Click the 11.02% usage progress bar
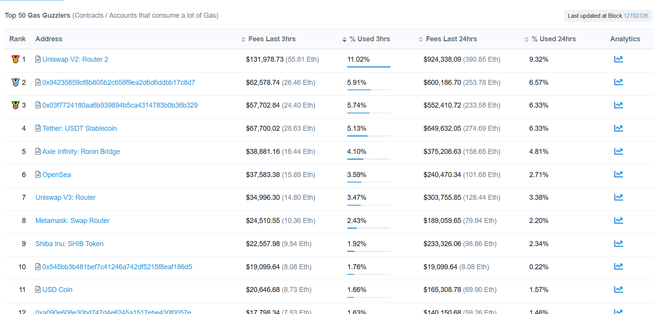This screenshot has height=314, width=658. click(x=368, y=67)
